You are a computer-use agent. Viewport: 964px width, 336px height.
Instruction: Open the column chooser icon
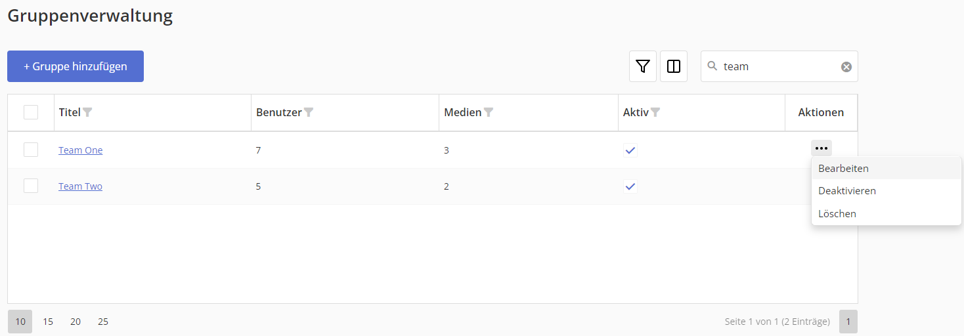674,66
